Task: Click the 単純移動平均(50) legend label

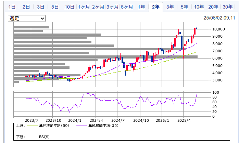Action: [54, 126]
